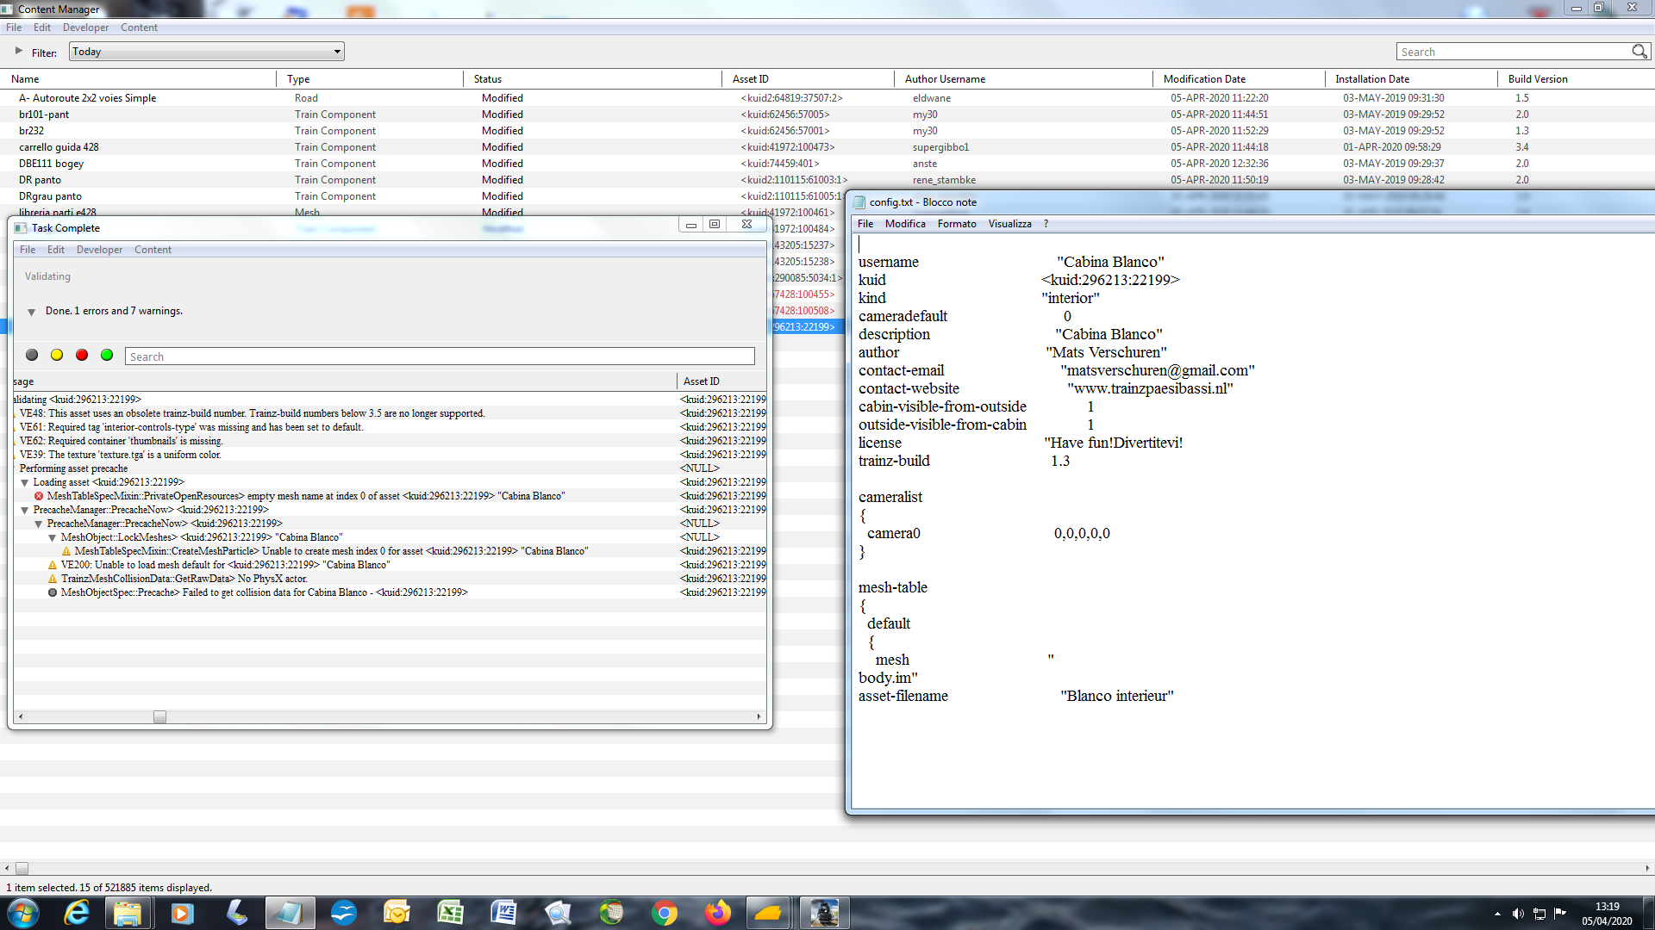Image resolution: width=1655 pixels, height=930 pixels.
Task: Open Firefox from the taskbar
Action: (718, 913)
